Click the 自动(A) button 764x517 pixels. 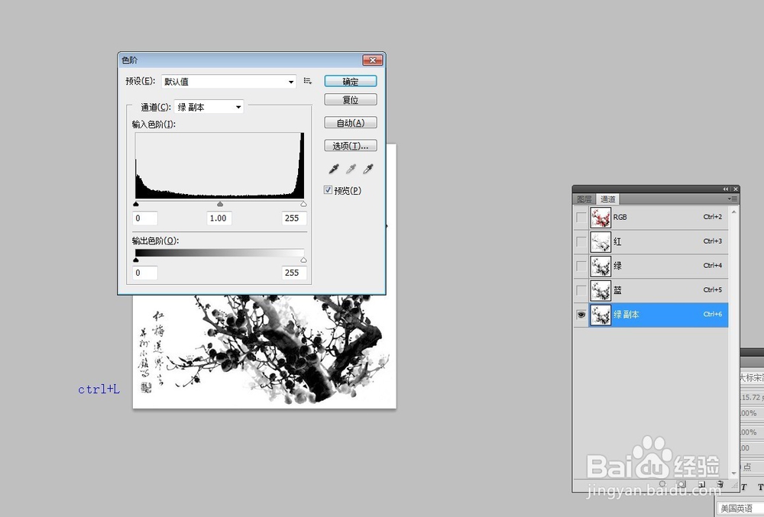[x=351, y=123]
